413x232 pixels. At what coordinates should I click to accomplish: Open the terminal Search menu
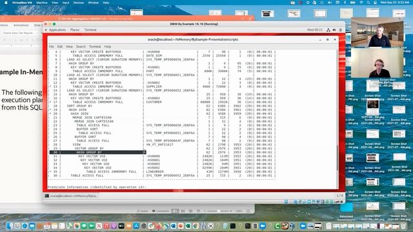[81, 46]
